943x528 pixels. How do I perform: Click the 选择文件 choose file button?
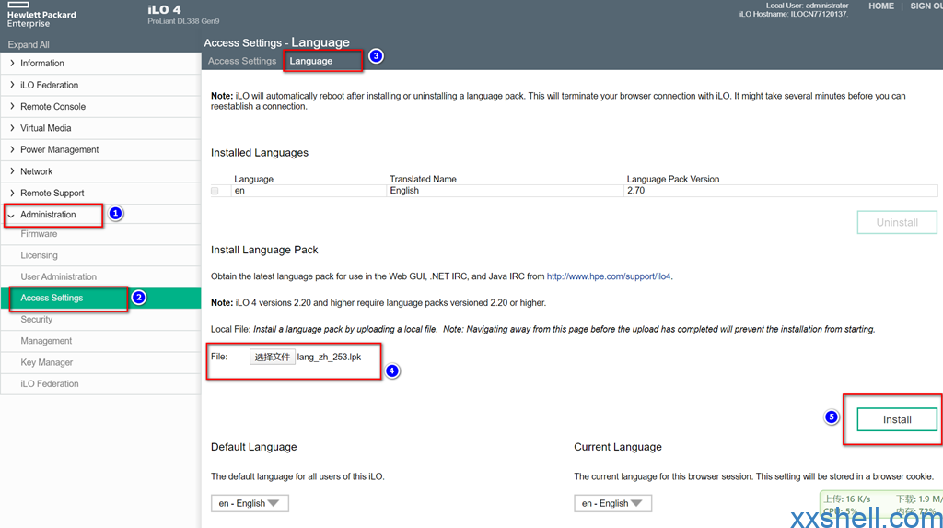coord(272,357)
